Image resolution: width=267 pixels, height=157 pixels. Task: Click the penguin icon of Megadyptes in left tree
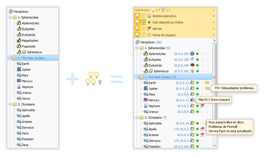[x=19, y=41]
